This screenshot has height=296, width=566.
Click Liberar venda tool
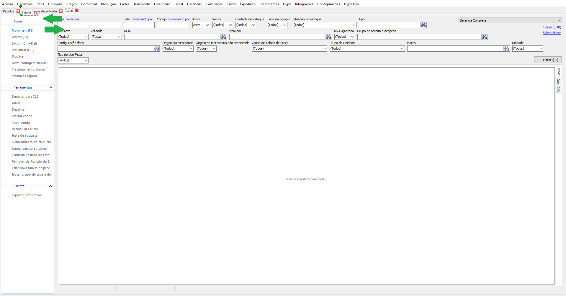coord(22,116)
